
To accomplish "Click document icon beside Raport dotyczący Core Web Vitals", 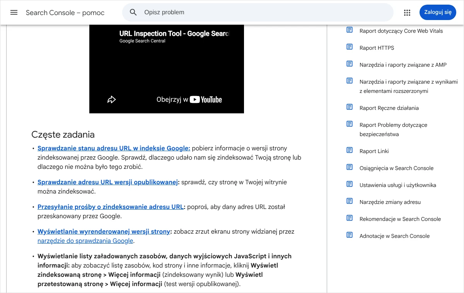I will click(350, 30).
